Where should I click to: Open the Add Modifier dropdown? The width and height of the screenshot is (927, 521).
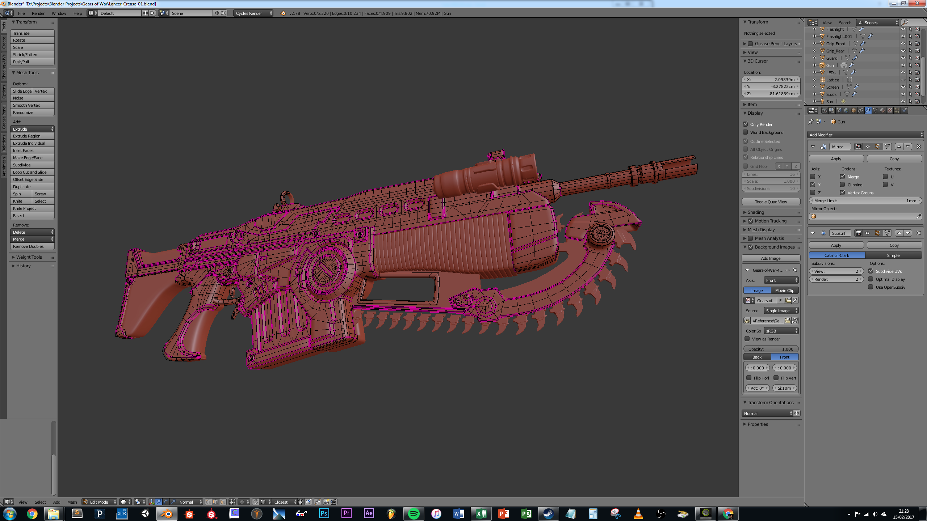coord(865,135)
